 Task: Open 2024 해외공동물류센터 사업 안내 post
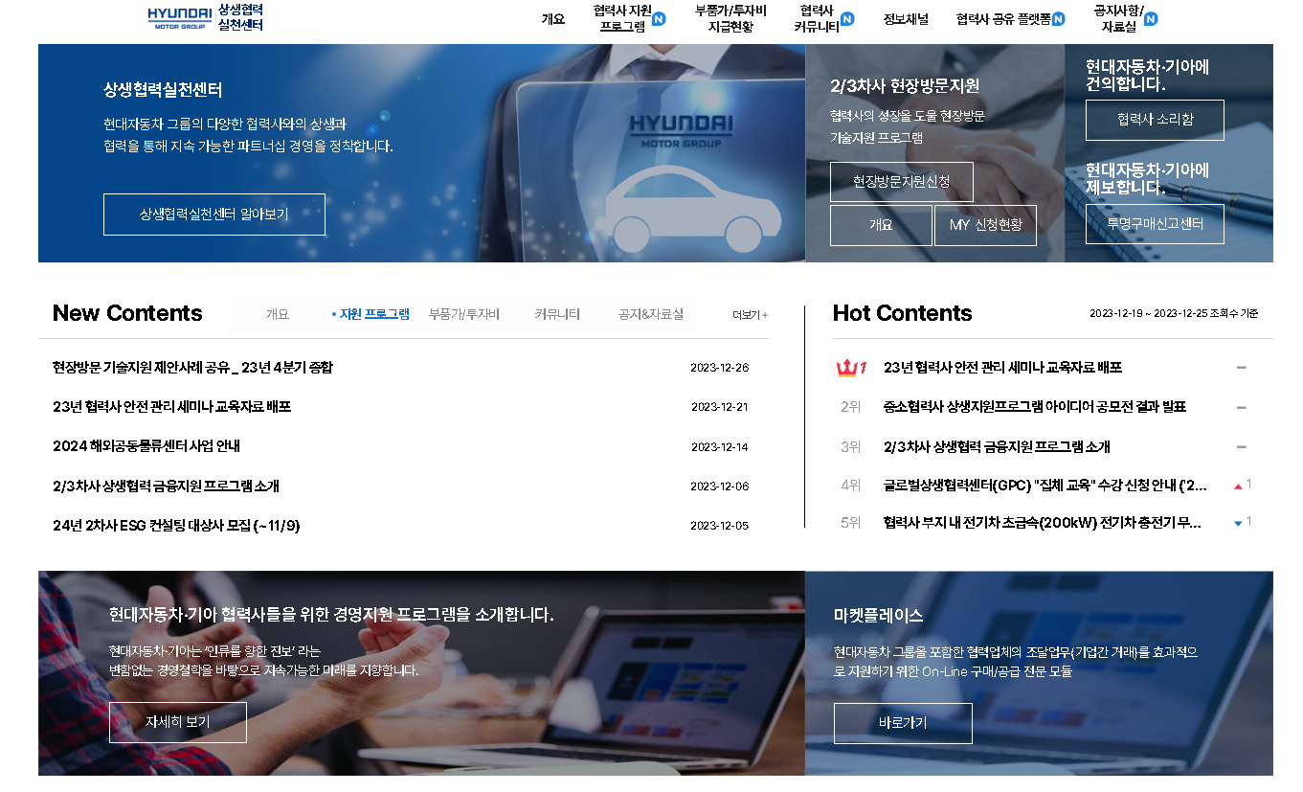(x=146, y=446)
